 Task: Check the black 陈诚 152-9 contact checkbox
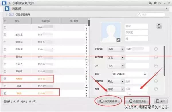[x=5, y=86]
